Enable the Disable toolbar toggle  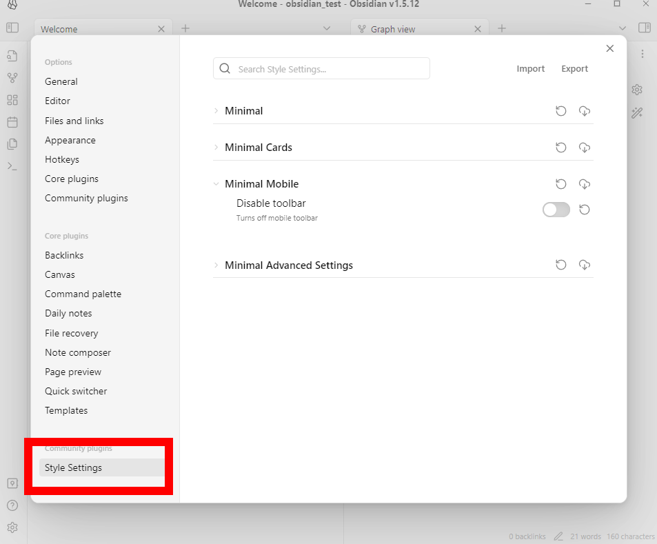tap(556, 210)
